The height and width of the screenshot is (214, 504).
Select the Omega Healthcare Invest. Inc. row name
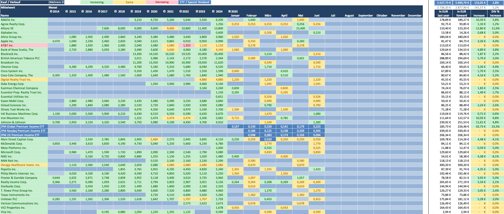coord(24,165)
